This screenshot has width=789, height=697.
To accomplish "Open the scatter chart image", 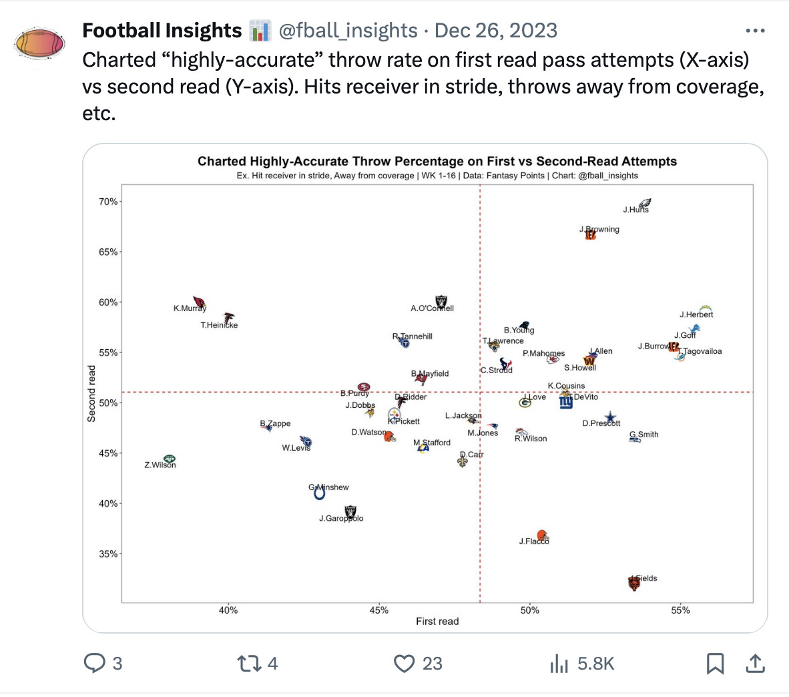I will click(x=425, y=387).
